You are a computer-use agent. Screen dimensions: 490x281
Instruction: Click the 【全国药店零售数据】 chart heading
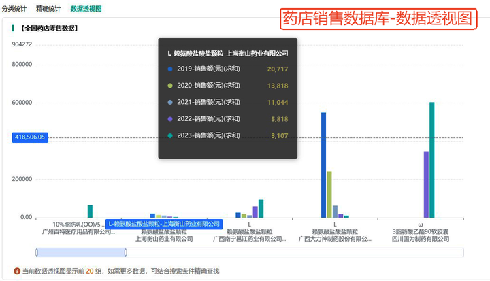tap(50, 28)
